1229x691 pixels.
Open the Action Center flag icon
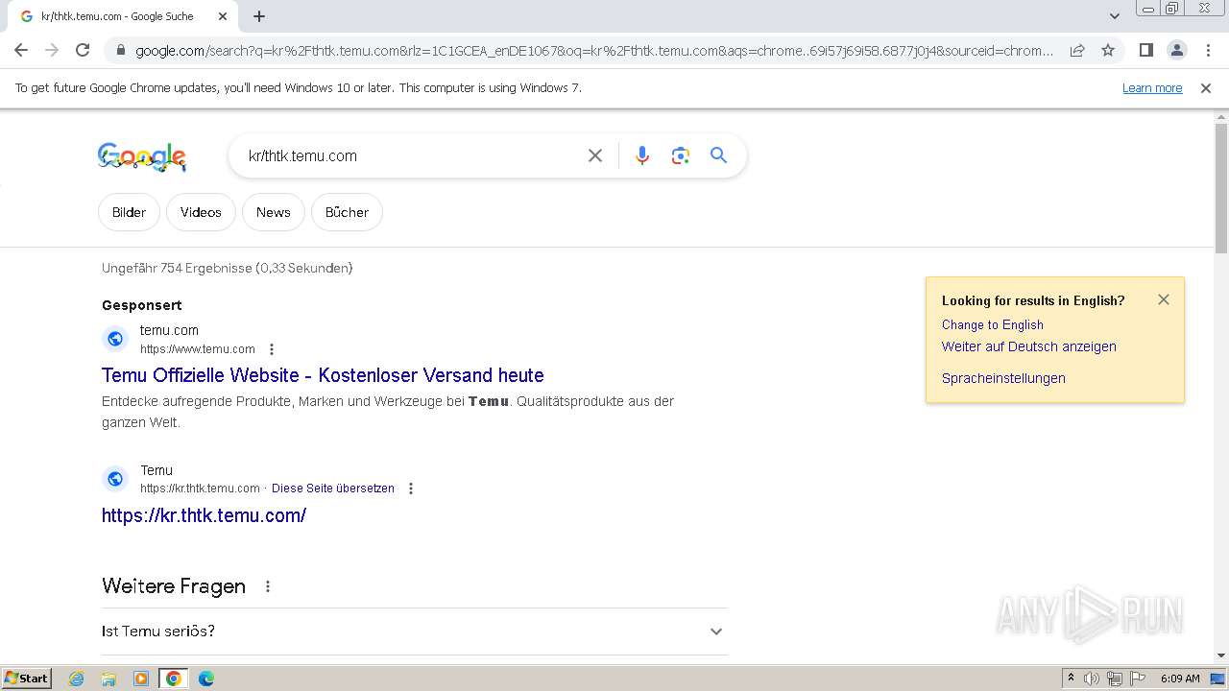(1138, 679)
